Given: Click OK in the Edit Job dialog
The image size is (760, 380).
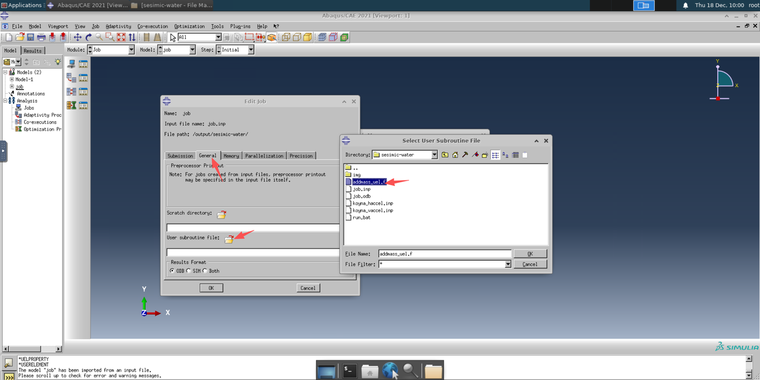Looking at the screenshot, I should pos(211,288).
